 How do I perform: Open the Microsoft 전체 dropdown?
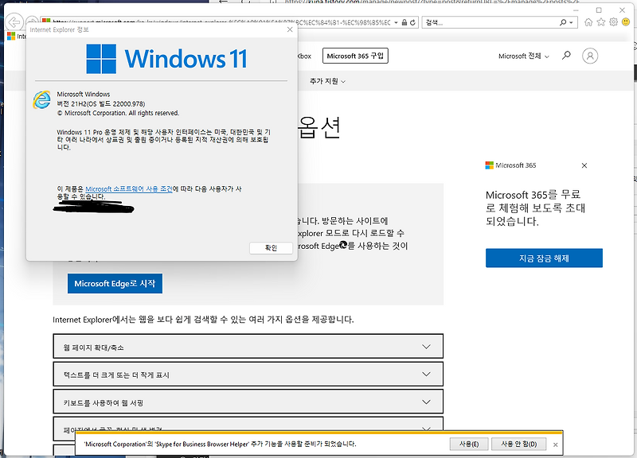point(522,56)
